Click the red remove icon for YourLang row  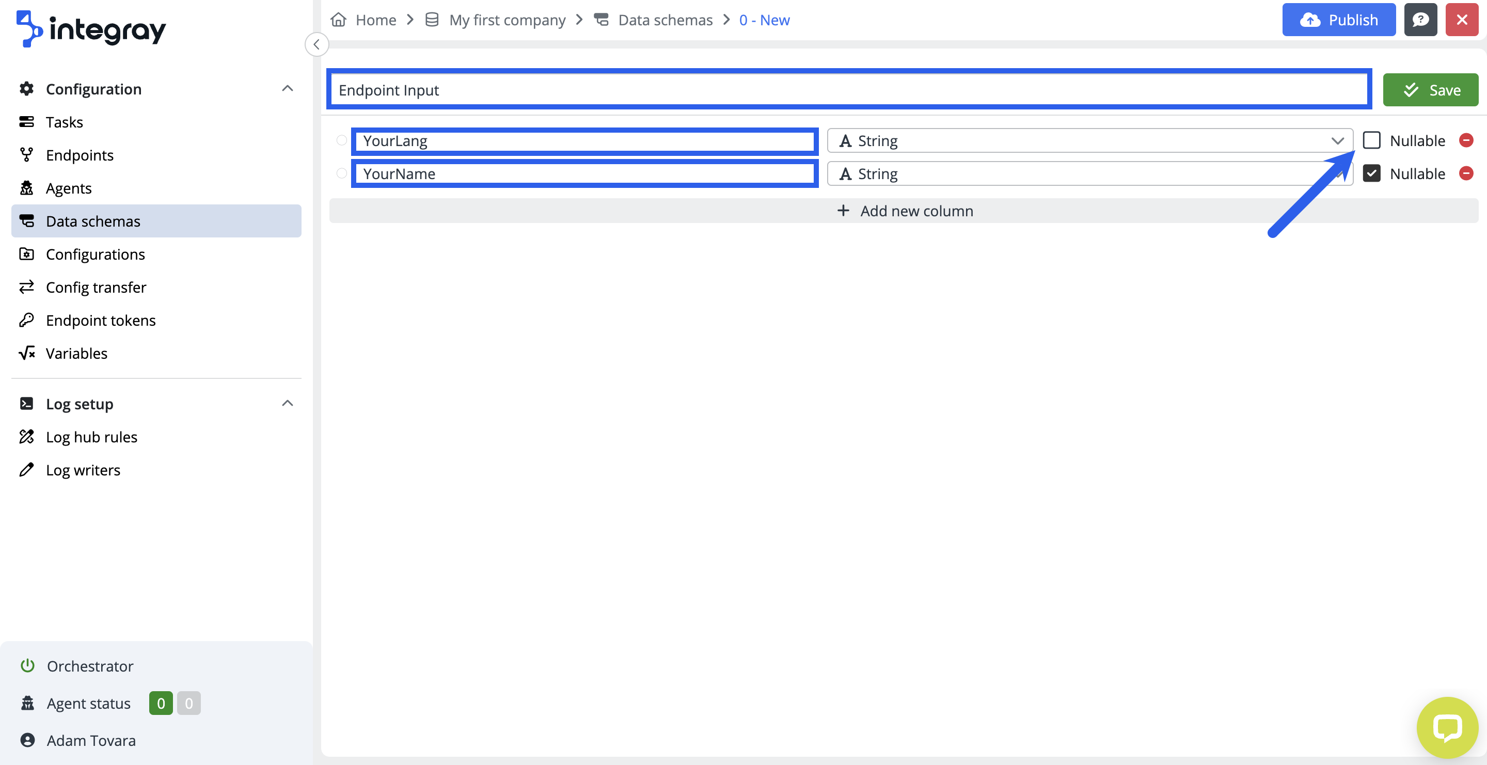coord(1466,140)
